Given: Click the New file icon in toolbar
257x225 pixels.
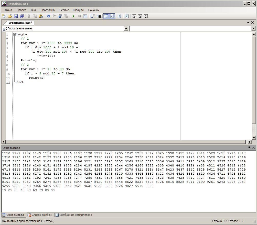Looking at the screenshot, I should (x=4, y=16).
